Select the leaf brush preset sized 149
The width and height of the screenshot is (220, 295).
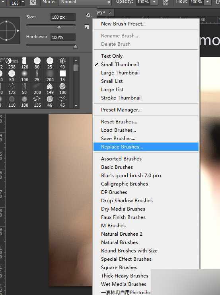pyautogui.click(x=50, y=89)
